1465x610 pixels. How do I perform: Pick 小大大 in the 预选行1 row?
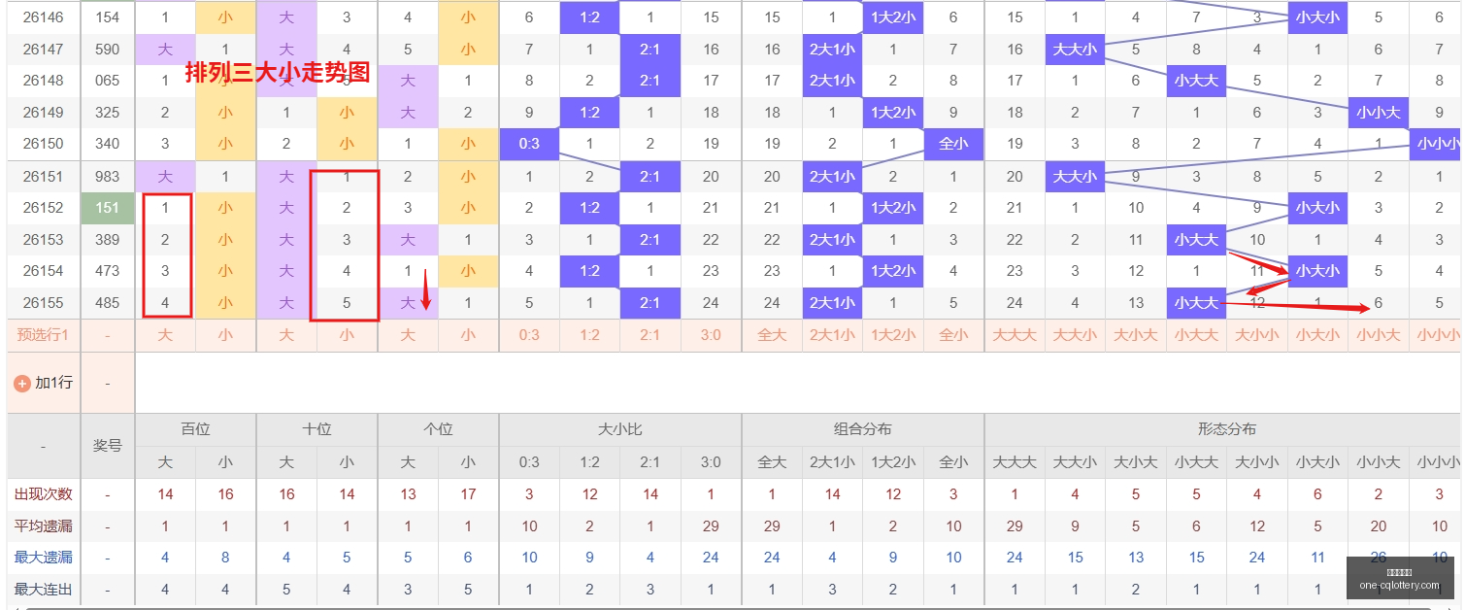[1196, 335]
